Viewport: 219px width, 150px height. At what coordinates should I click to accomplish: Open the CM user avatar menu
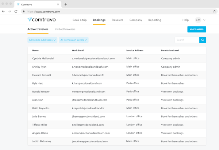198,20
